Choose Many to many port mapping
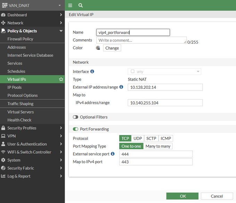Screen dimensions: 236x203 (x=158, y=146)
